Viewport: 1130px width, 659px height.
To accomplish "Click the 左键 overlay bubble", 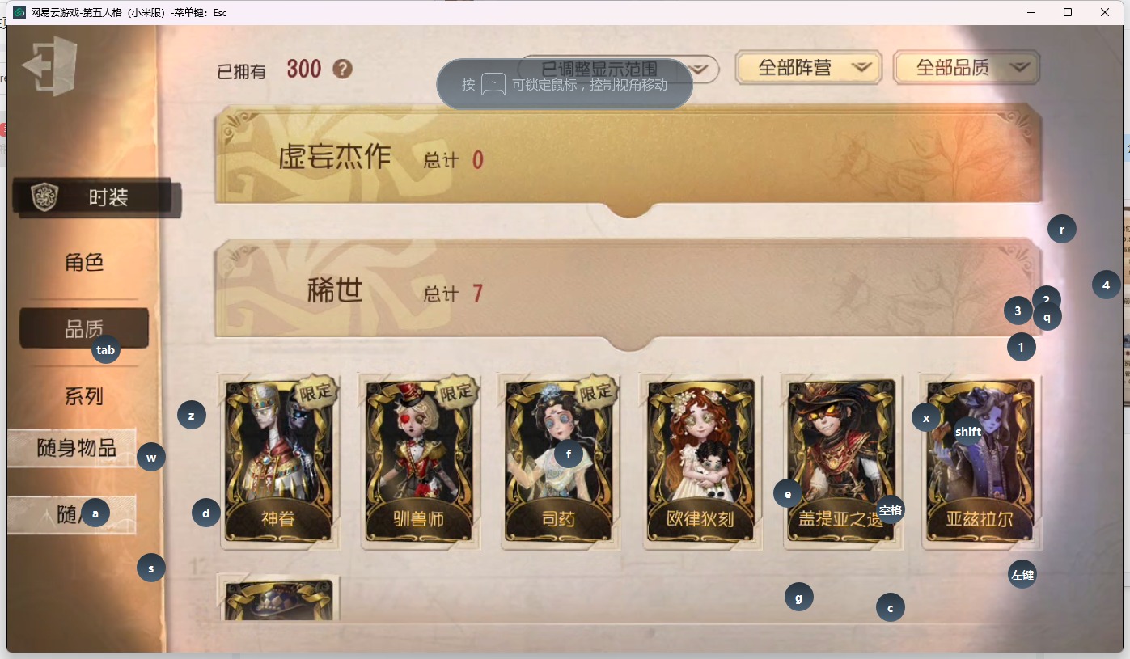I will (1022, 574).
